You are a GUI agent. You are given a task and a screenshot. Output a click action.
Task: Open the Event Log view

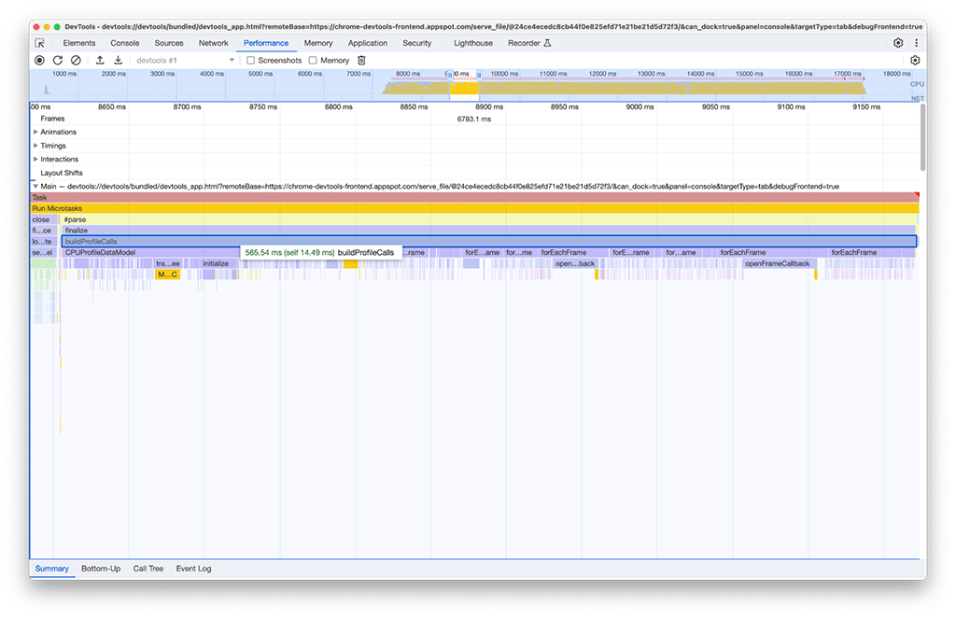(192, 569)
